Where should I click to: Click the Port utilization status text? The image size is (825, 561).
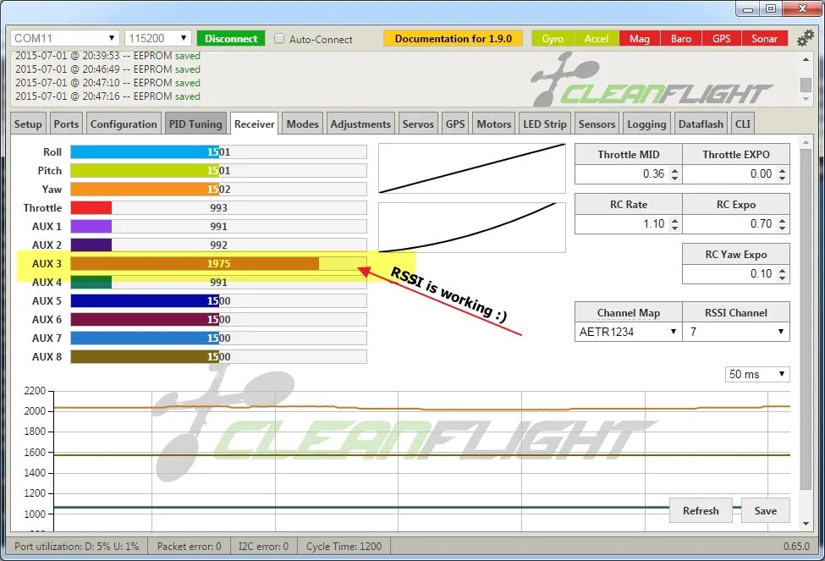click(76, 547)
